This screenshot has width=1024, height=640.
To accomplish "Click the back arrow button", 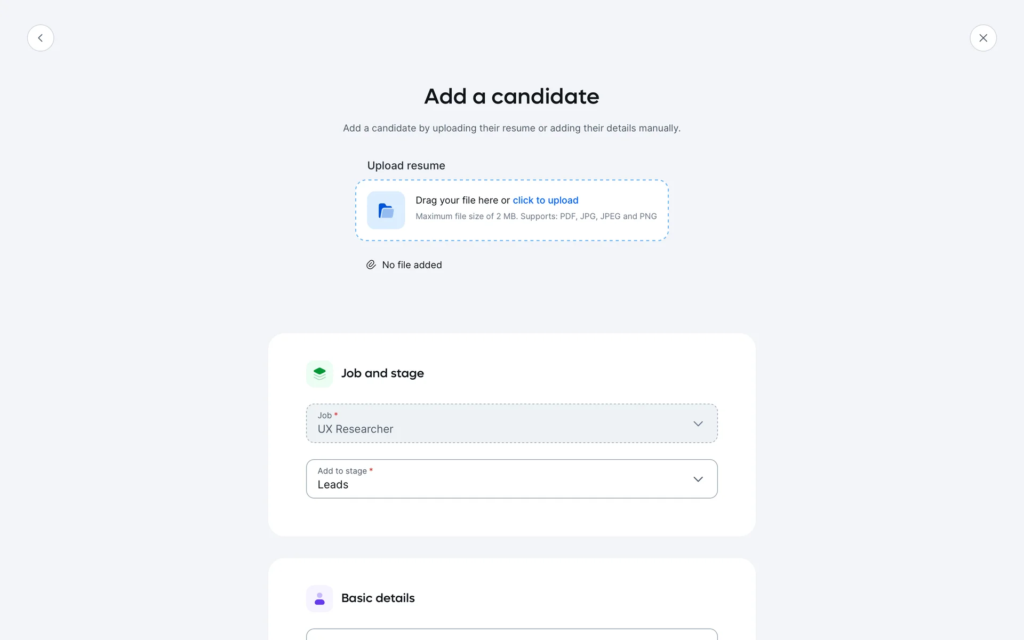I will coord(41,38).
